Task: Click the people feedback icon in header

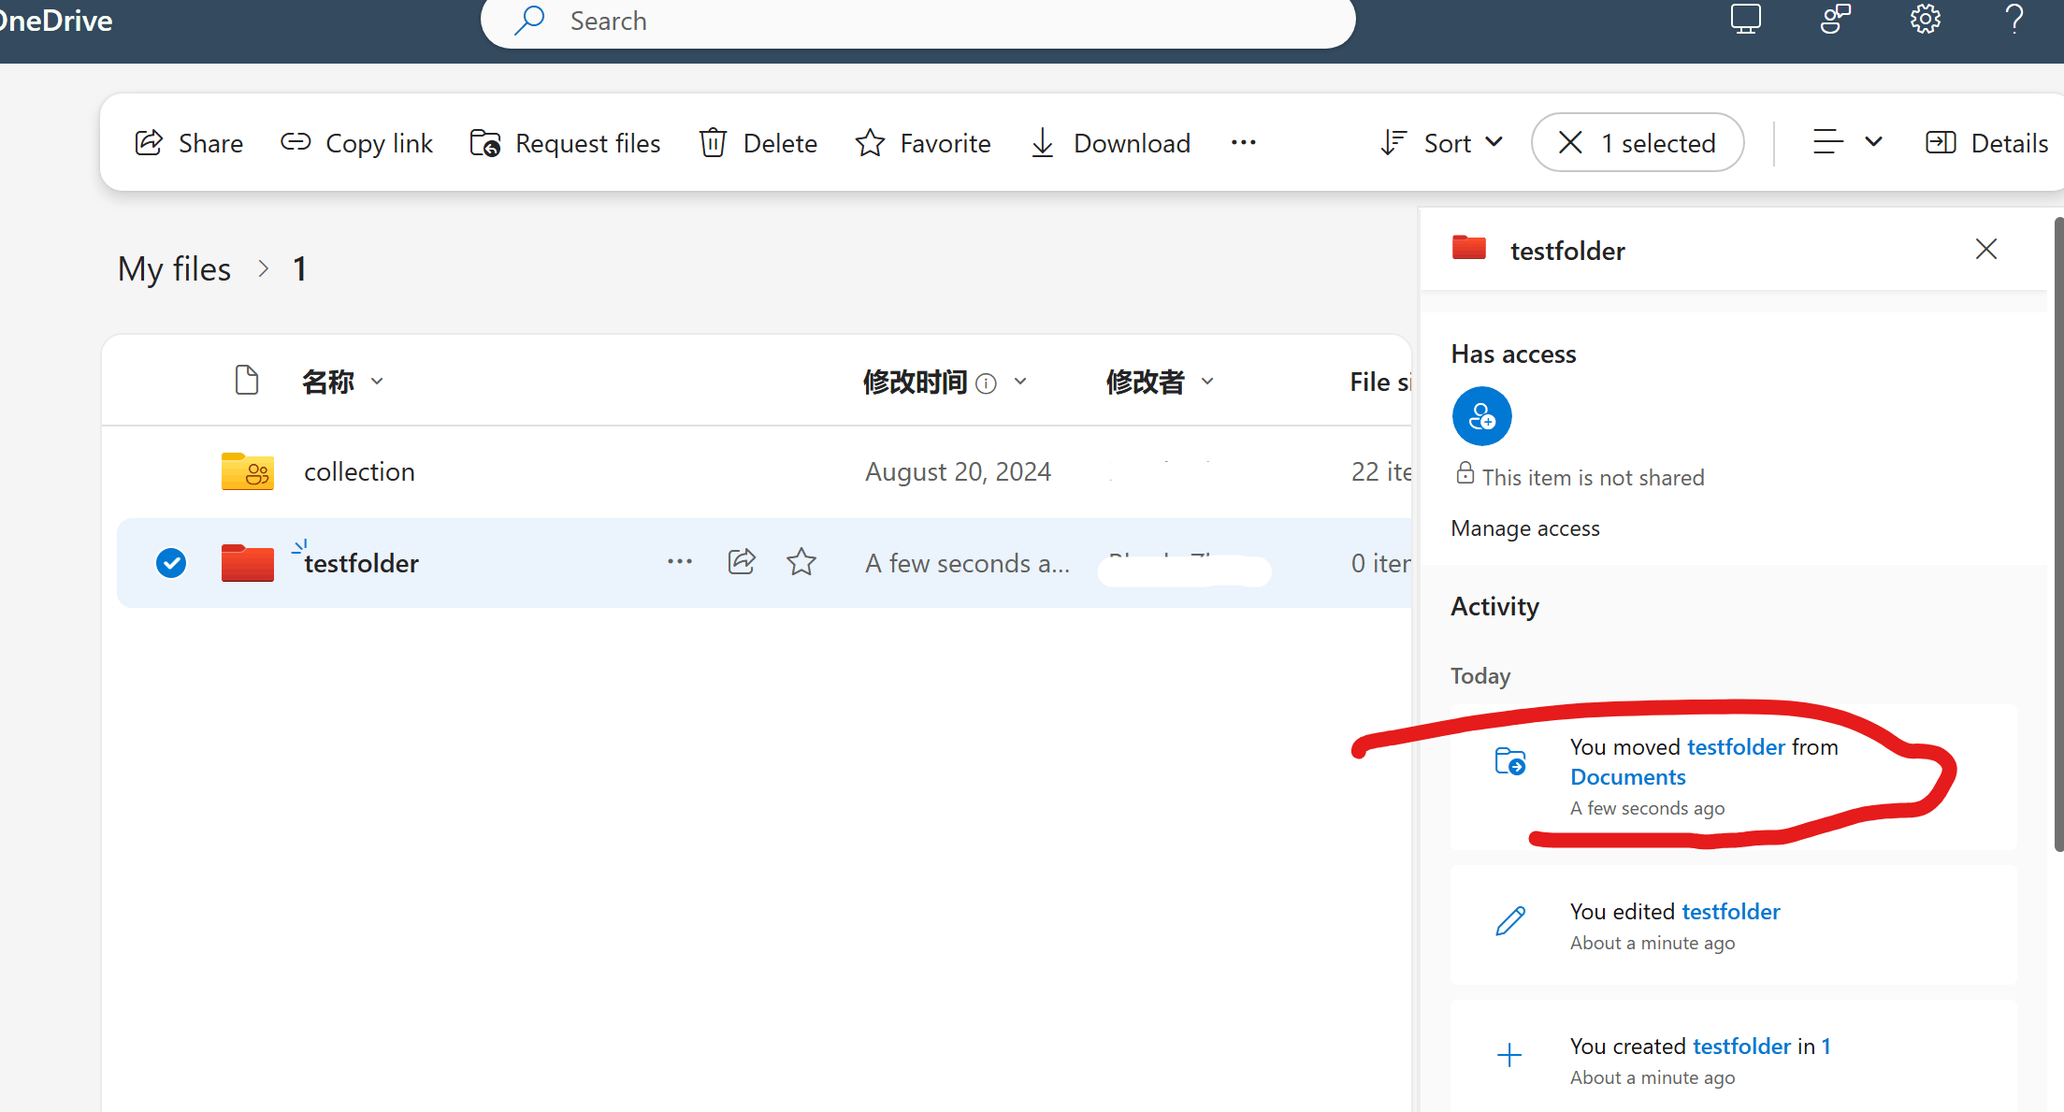Action: tap(1835, 20)
